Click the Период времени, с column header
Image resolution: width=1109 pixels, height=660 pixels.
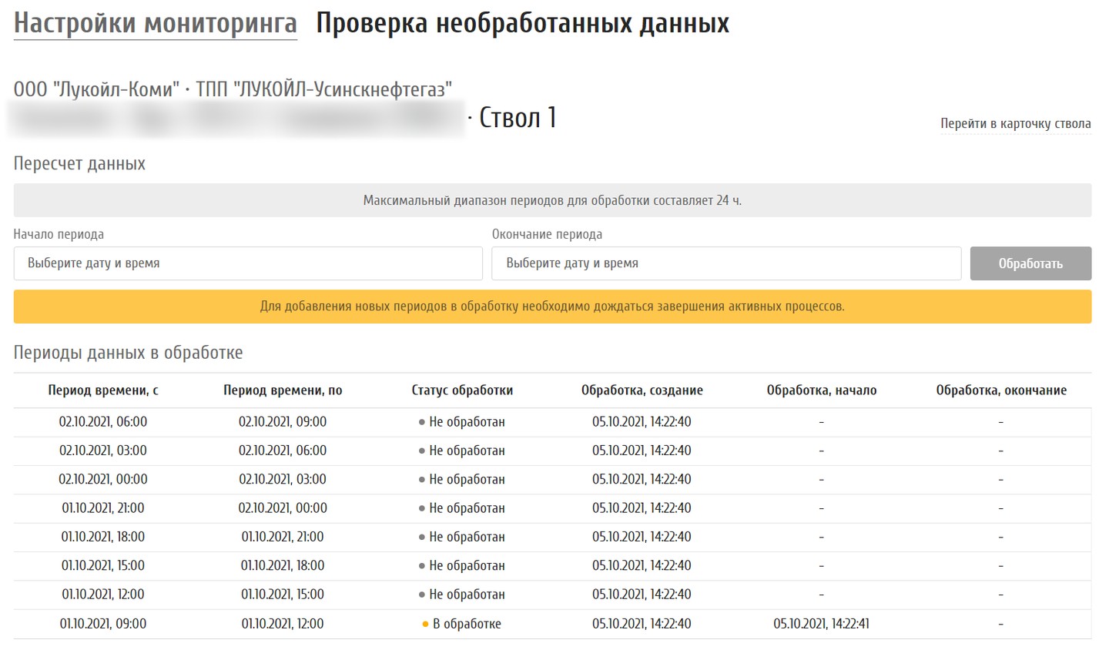(103, 390)
